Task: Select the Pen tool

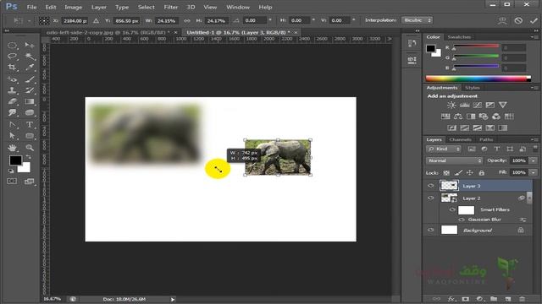Action: [x=12, y=124]
